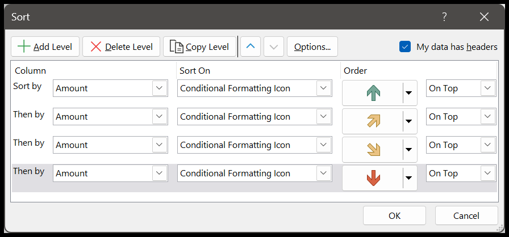509x237 pixels.
Task: Move the sort level up with the up arrow
Action: pyautogui.click(x=251, y=46)
